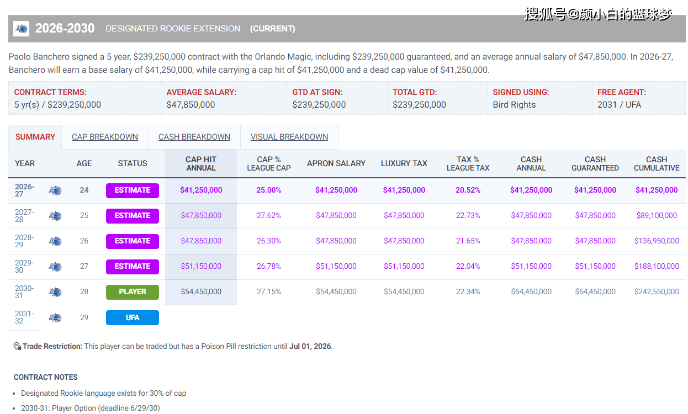This screenshot has width=688, height=414.
Task: Click the 21.65% tax percentage value
Action: [468, 241]
